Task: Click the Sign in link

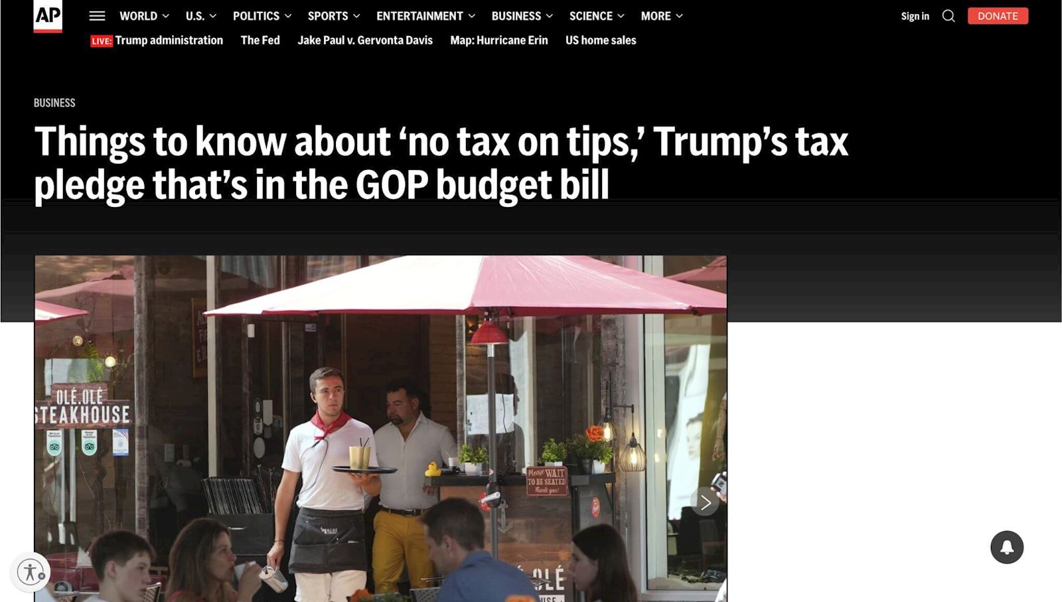Action: point(915,16)
